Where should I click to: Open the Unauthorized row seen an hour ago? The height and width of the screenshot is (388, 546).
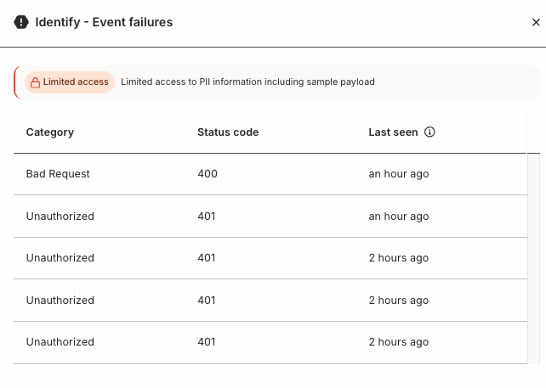pos(60,216)
